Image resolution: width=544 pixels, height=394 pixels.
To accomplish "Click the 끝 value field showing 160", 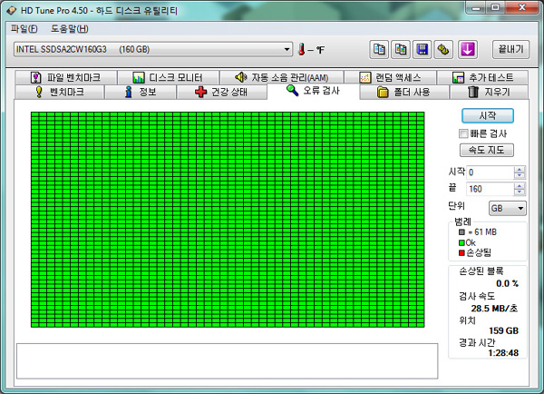I will click(491, 189).
